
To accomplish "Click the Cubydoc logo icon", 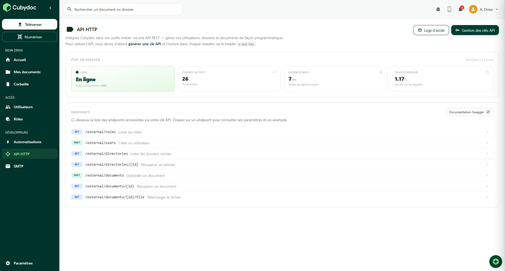I will point(7,8).
